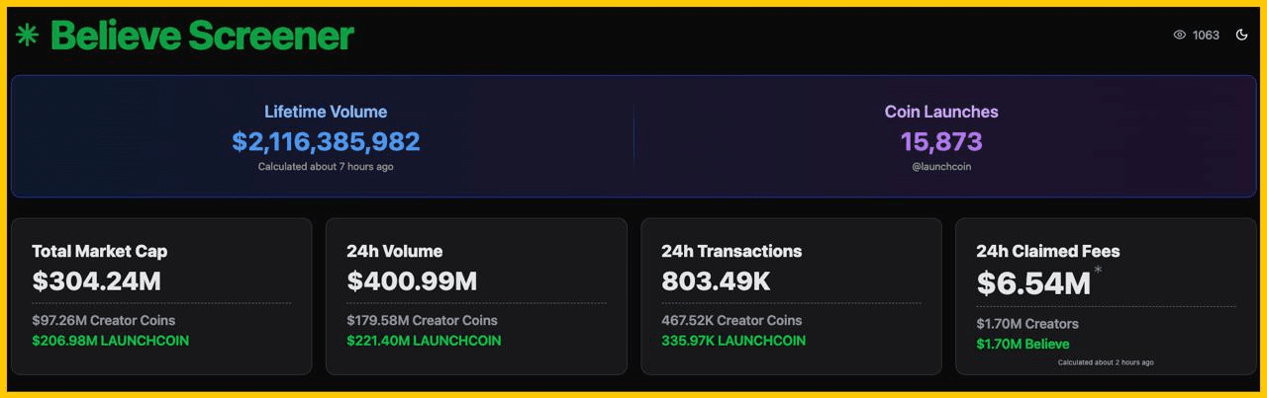Image resolution: width=1267 pixels, height=398 pixels.
Task: Select the 24h Volume card
Action: pos(476,296)
